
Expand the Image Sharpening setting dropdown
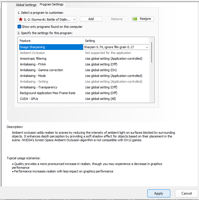[147, 47]
